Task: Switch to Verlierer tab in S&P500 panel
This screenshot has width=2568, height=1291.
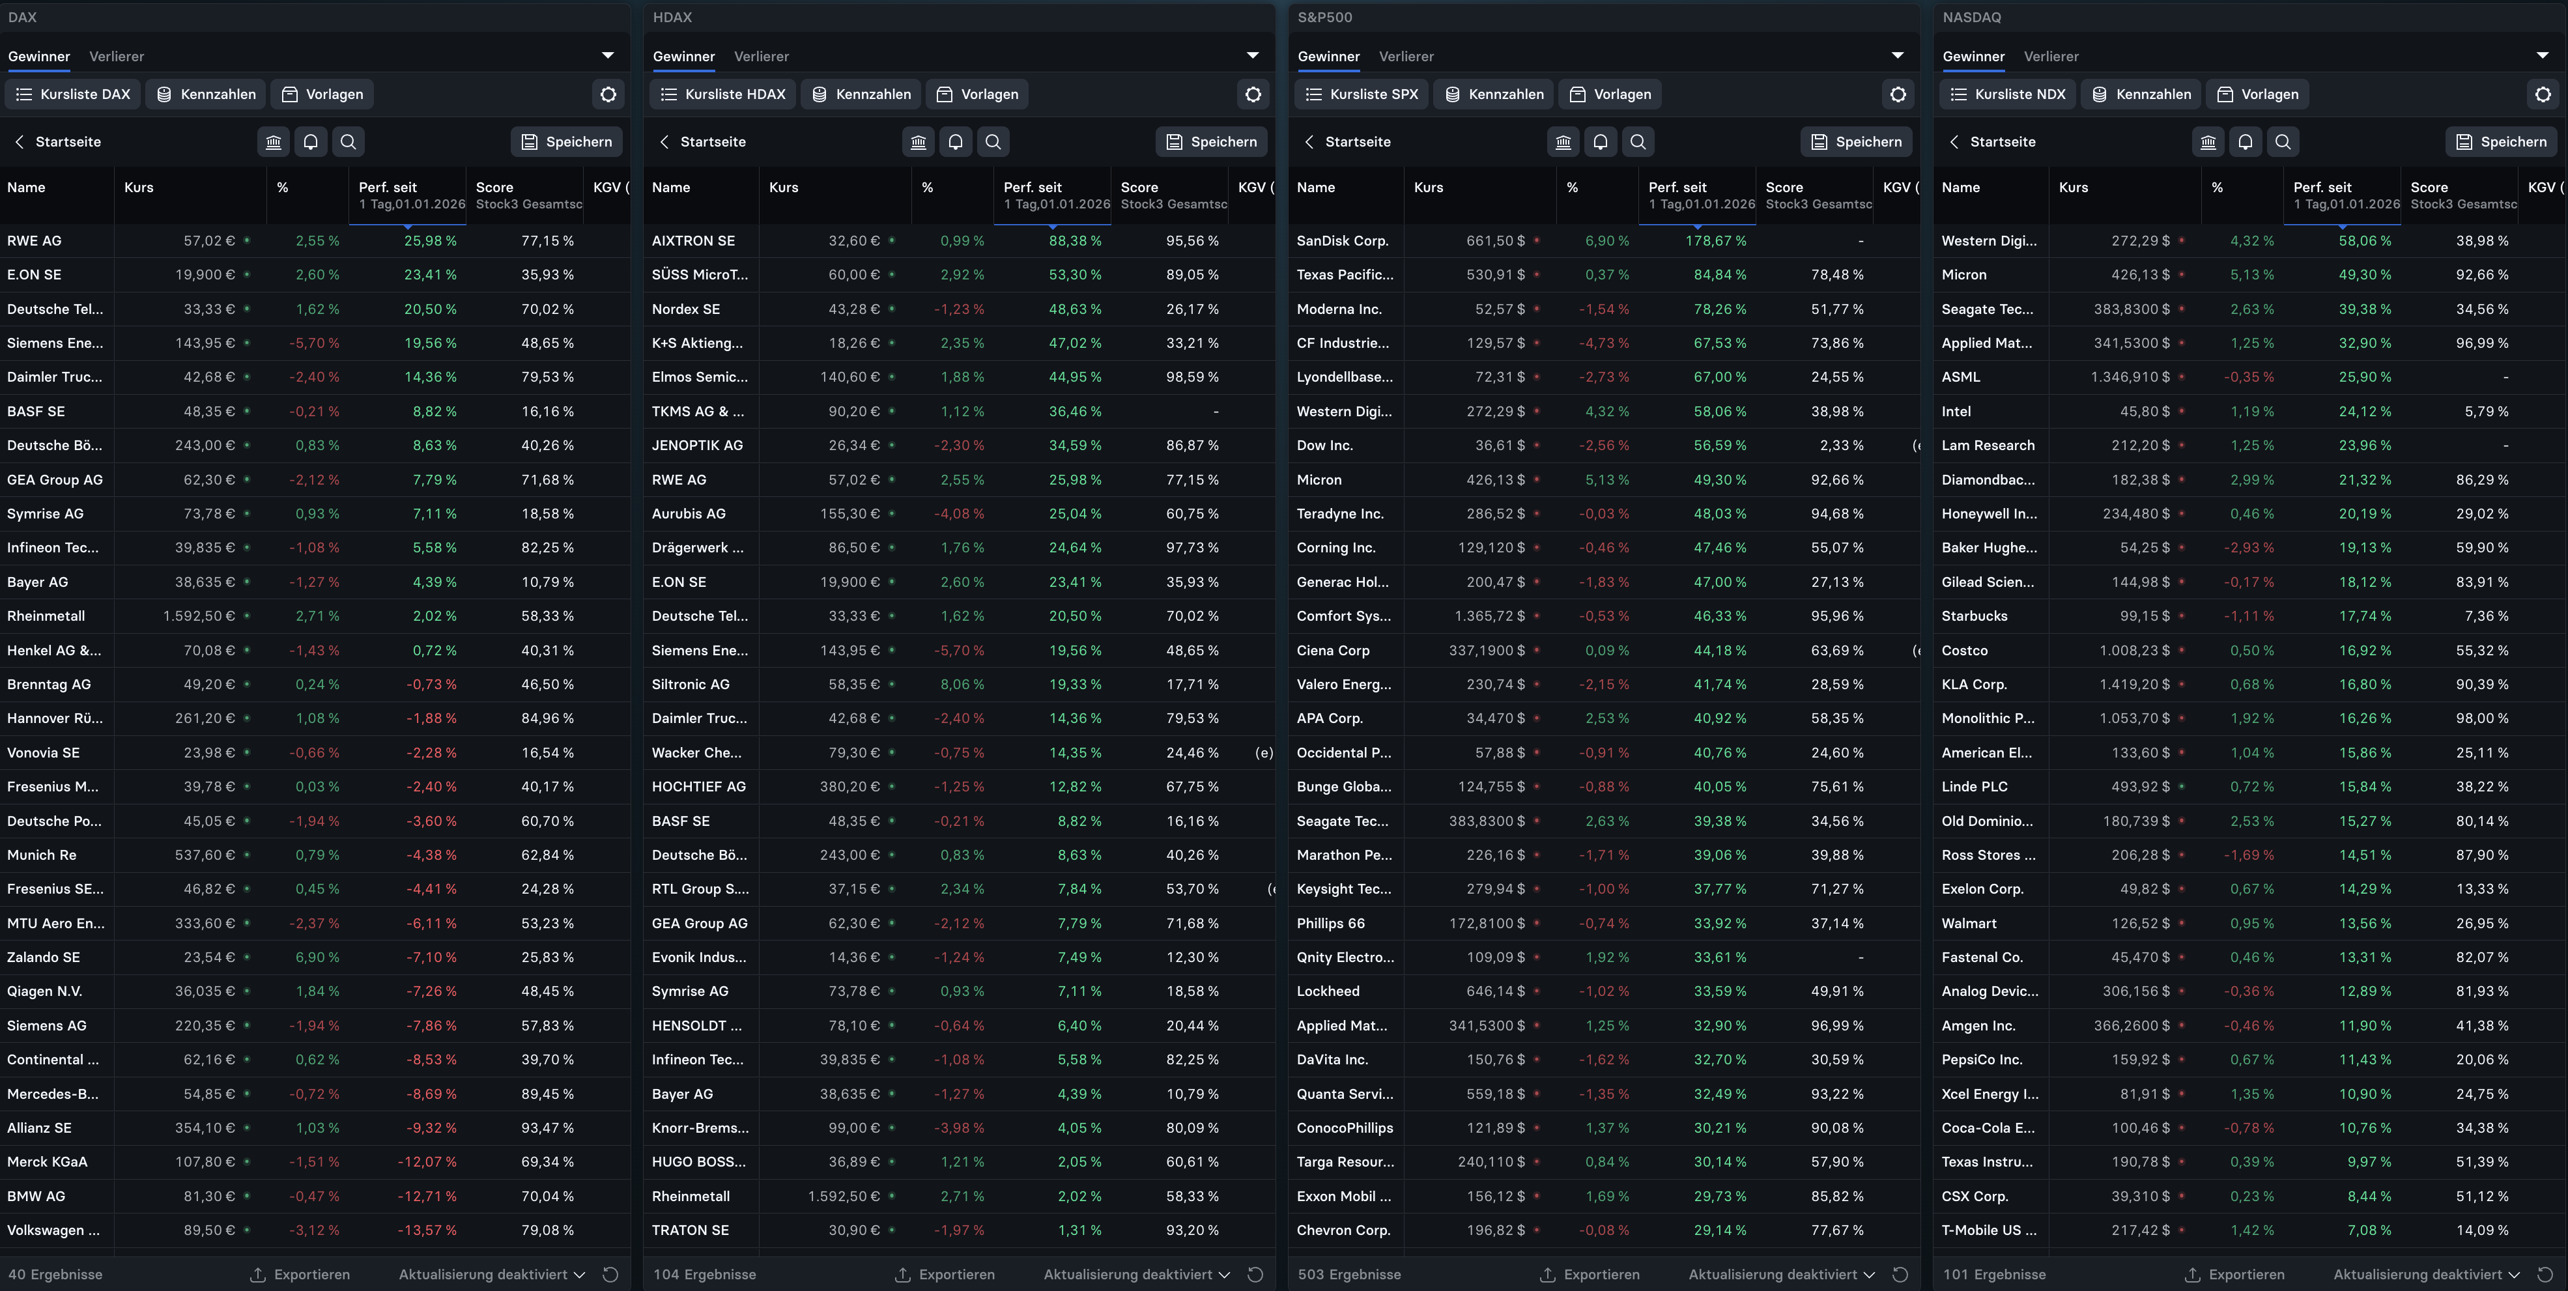Action: pyautogui.click(x=1406, y=57)
